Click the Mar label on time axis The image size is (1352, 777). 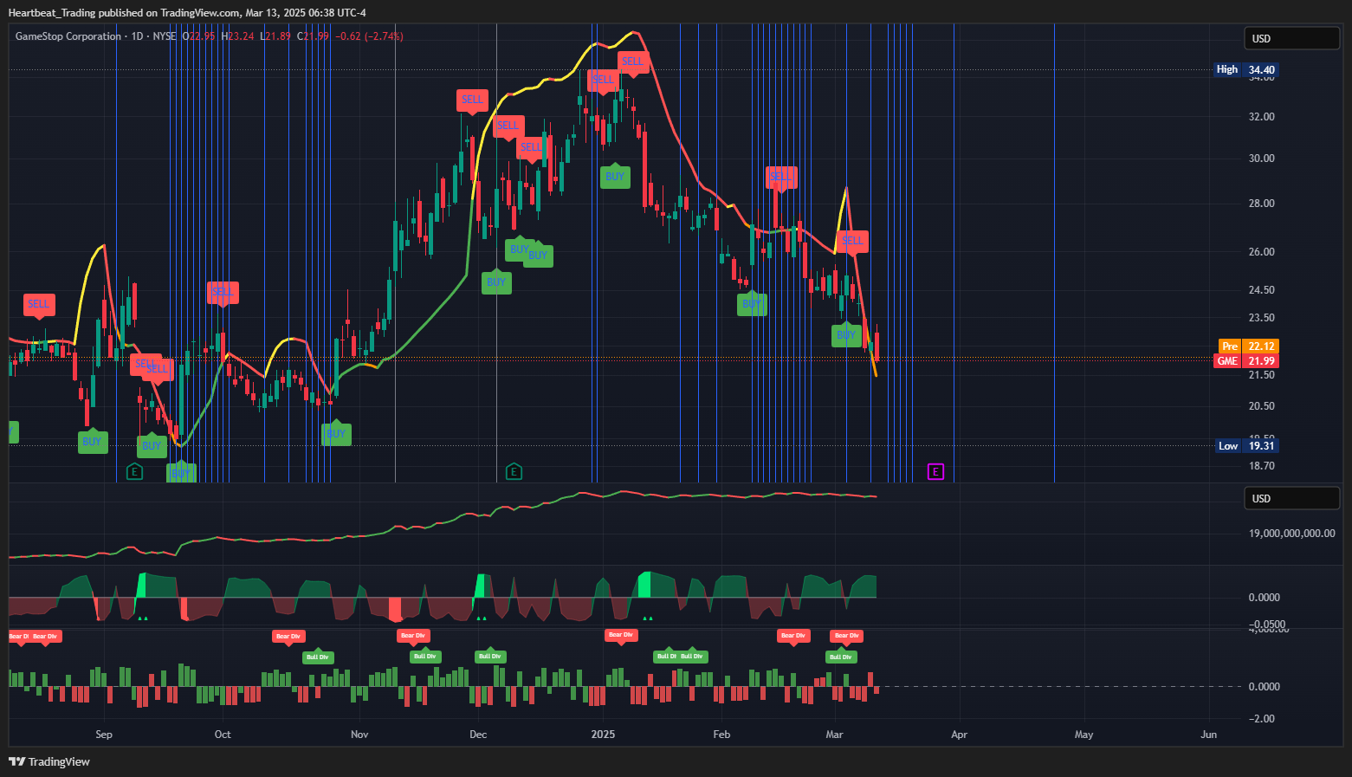click(x=834, y=735)
